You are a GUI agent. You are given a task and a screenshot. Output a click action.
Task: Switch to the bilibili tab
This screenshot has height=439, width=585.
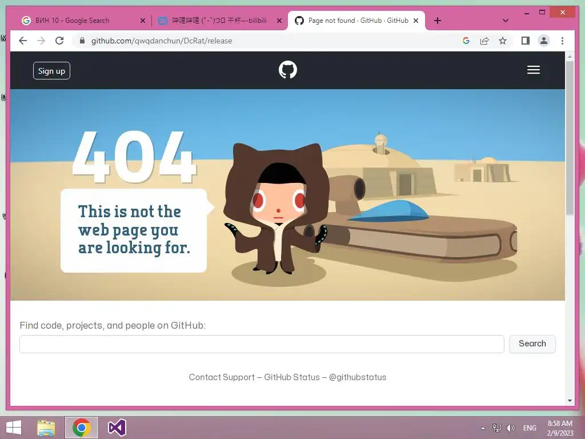(219, 21)
